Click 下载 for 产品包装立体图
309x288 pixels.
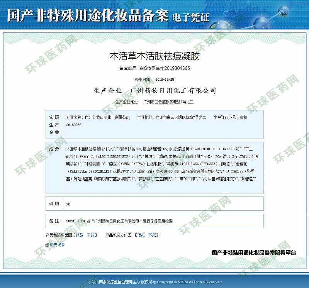pos(153,235)
